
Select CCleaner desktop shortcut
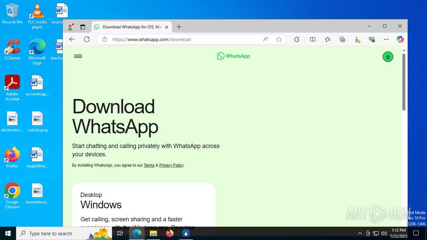(x=12, y=50)
